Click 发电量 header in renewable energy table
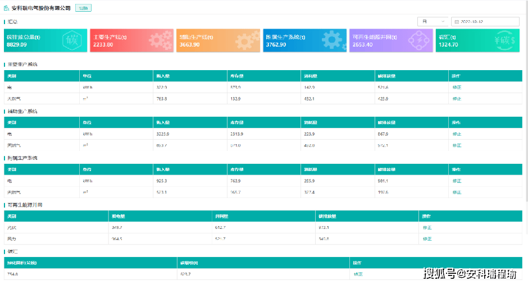The height and width of the screenshot is (285, 528). [x=118, y=216]
